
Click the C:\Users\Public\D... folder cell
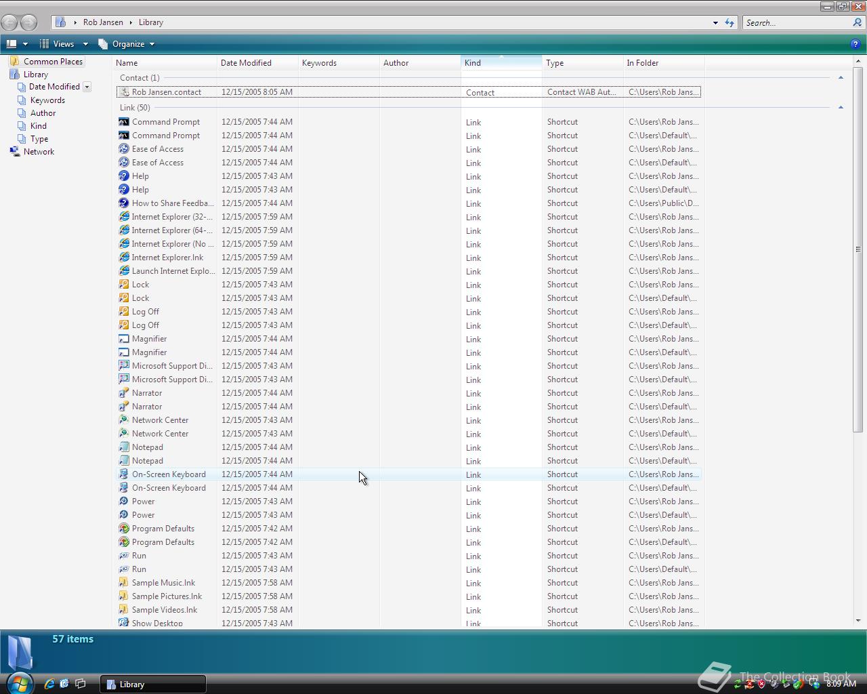[x=664, y=203]
